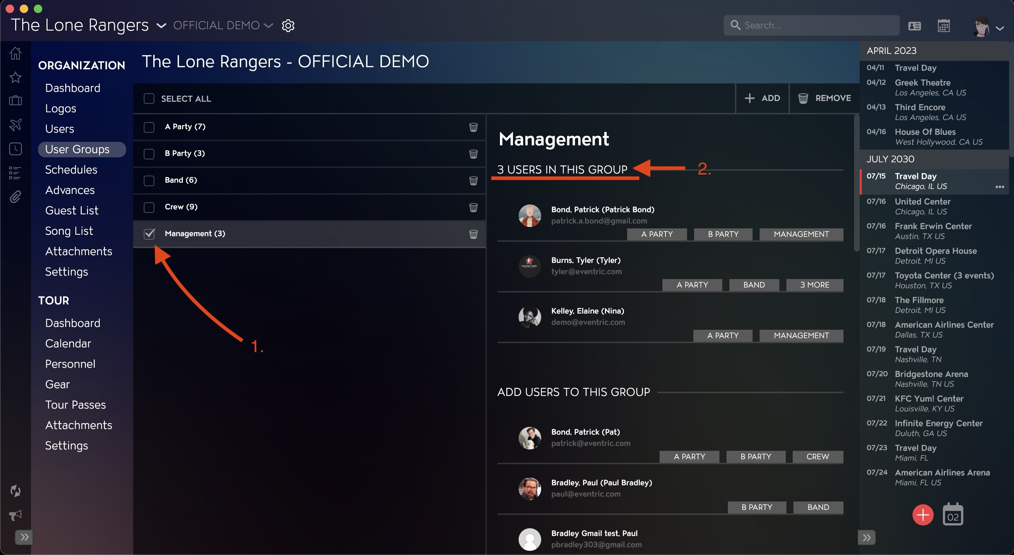
Task: Click the calendar 02 today icon
Action: (x=953, y=514)
